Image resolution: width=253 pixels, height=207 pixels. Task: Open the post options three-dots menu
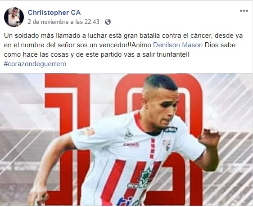(244, 11)
